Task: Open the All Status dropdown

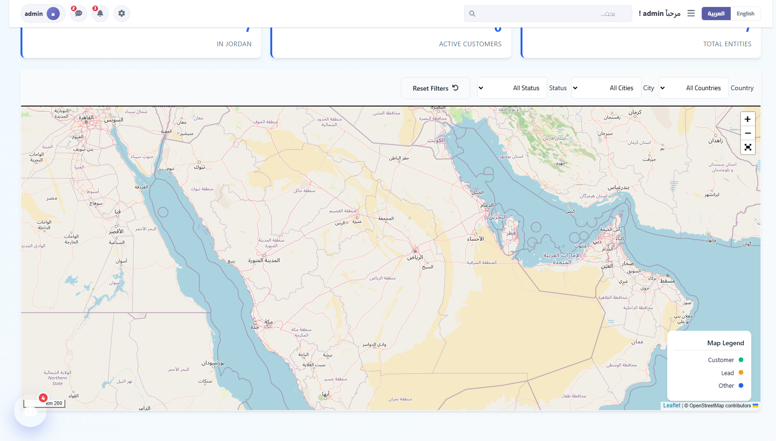Action: pos(511,88)
